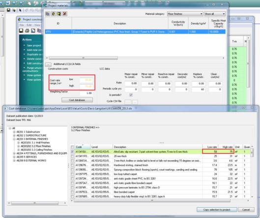Select the AE/08 8 EXTERNAL WORKS tree item
Image resolution: width=260 pixels, height=218 pixels.
tap(31, 161)
